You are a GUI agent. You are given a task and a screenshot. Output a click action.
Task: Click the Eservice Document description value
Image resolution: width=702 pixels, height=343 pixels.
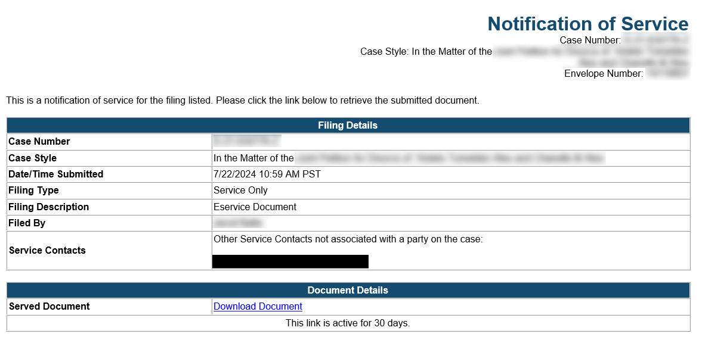(x=255, y=207)
